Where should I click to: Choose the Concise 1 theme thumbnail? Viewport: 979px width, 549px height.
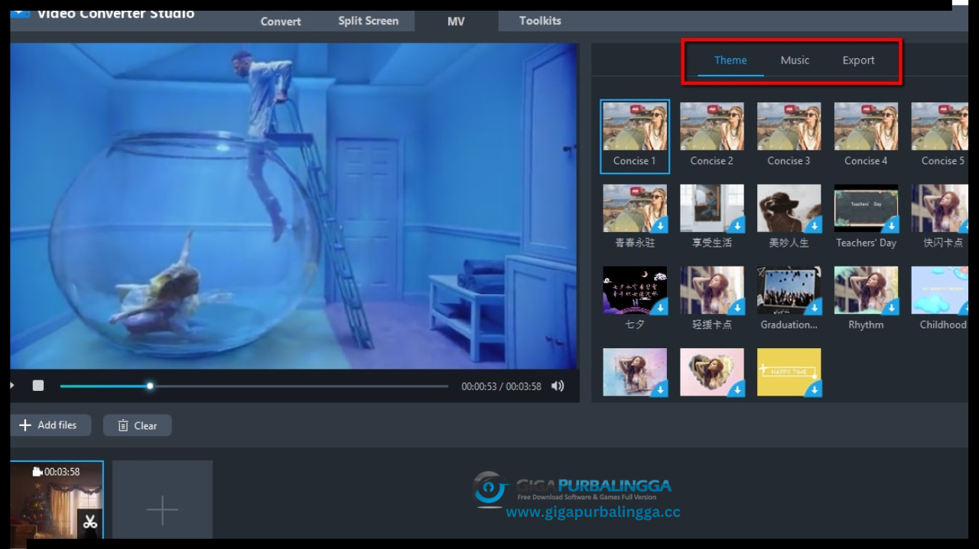coord(635,136)
